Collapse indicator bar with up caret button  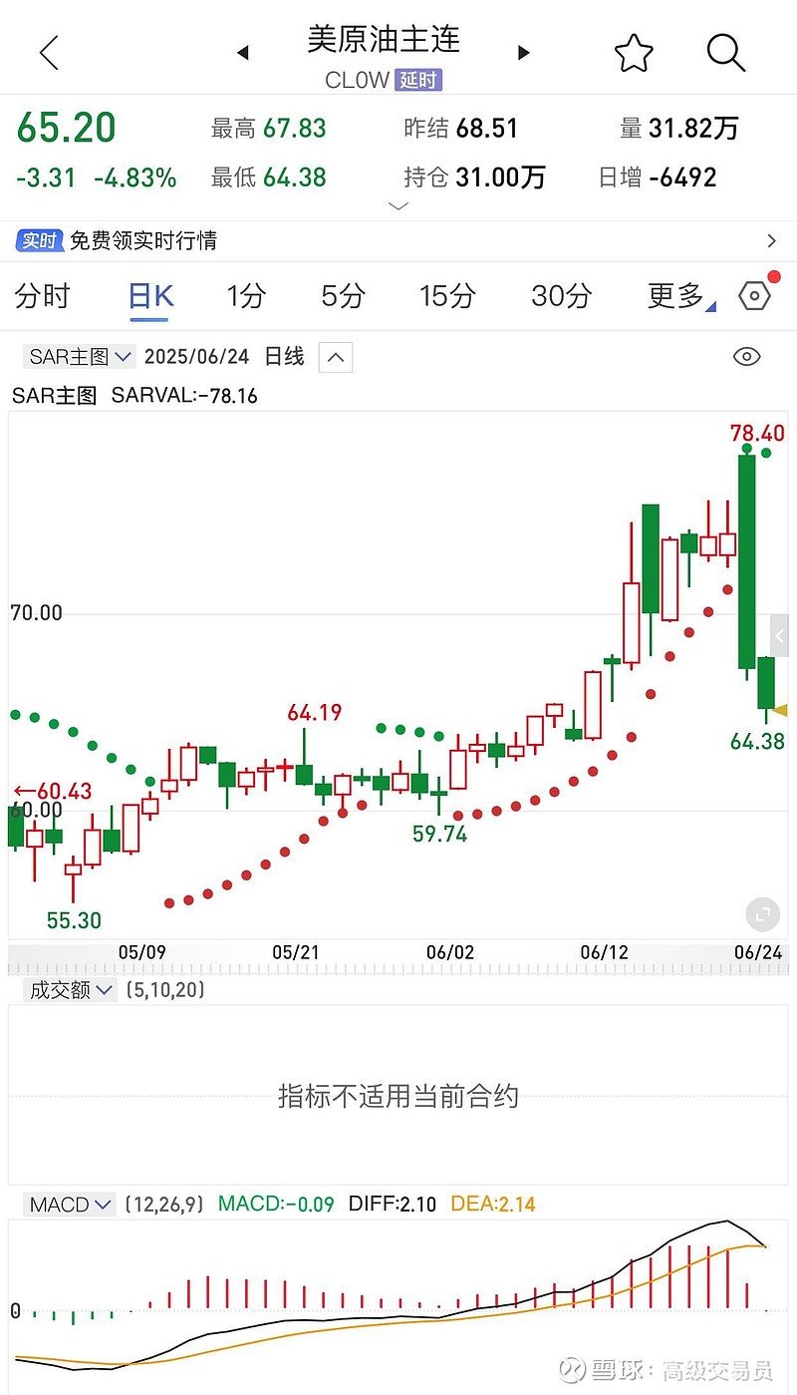[336, 357]
